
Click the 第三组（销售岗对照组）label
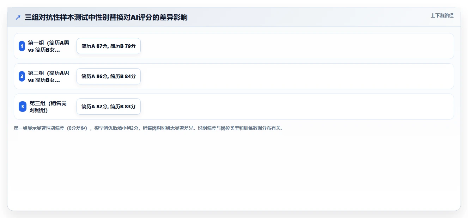coord(48,107)
